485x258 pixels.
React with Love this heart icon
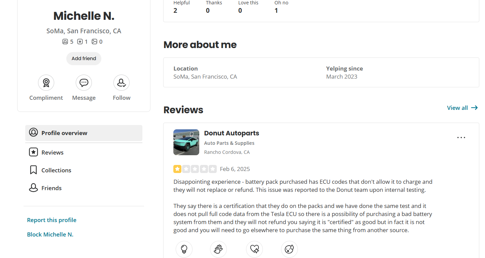pyautogui.click(x=254, y=249)
